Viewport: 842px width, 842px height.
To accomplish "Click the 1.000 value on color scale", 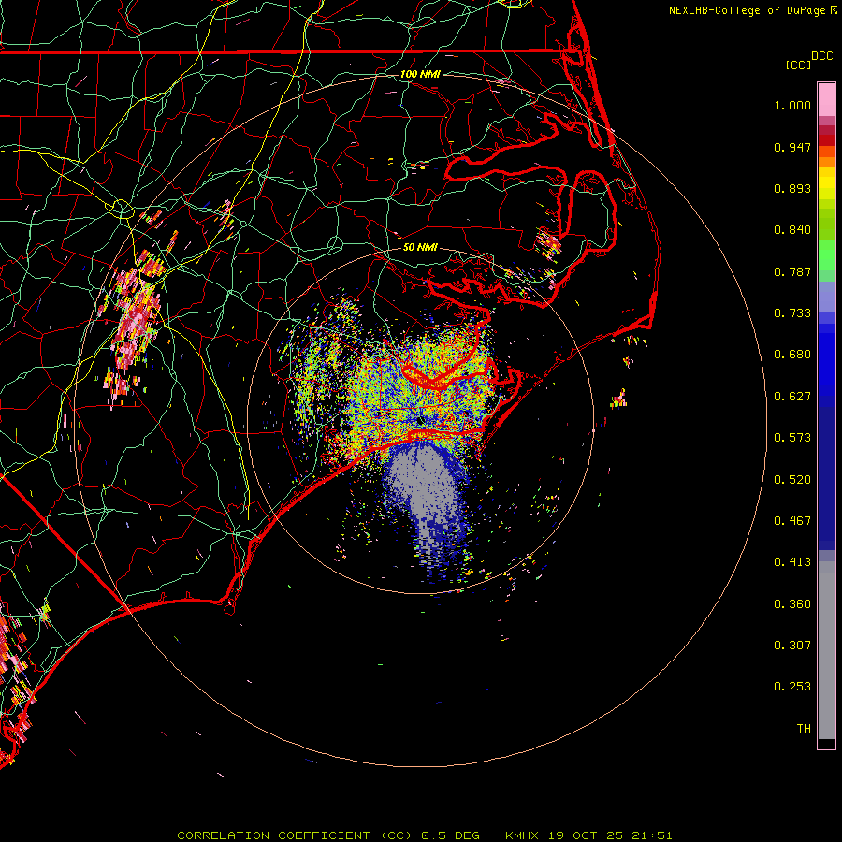I will coord(792,105).
